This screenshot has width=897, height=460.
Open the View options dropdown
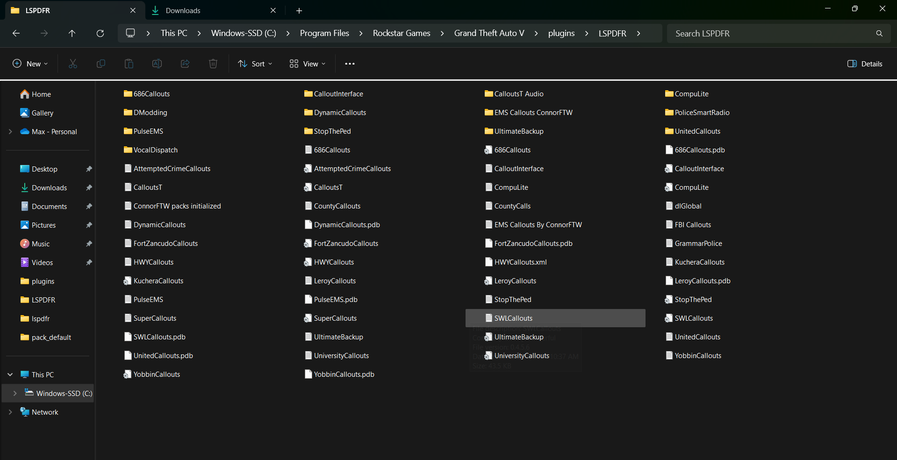tap(308, 64)
